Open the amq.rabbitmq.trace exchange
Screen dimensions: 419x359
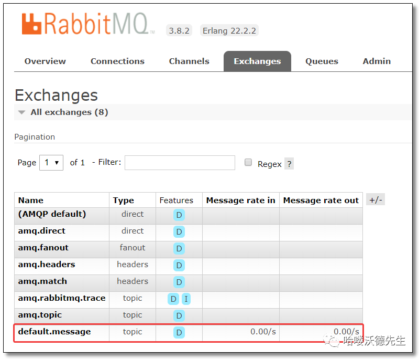(x=62, y=298)
